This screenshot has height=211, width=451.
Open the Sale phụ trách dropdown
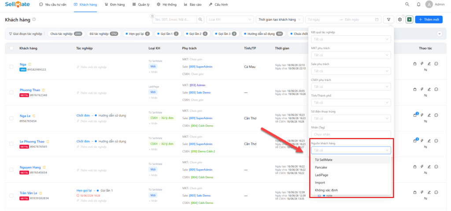coord(351,71)
